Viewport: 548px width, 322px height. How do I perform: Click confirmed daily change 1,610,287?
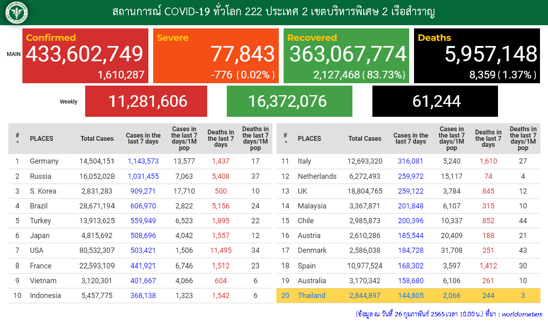121,74
